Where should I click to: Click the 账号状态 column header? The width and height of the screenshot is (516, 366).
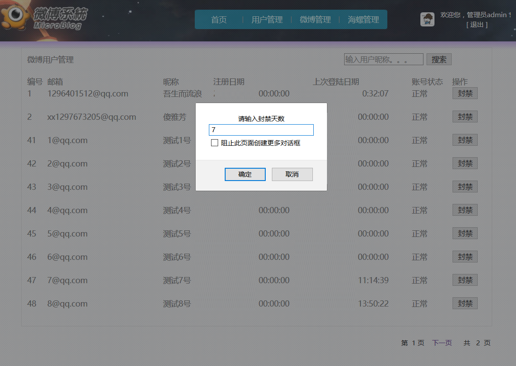(x=427, y=82)
